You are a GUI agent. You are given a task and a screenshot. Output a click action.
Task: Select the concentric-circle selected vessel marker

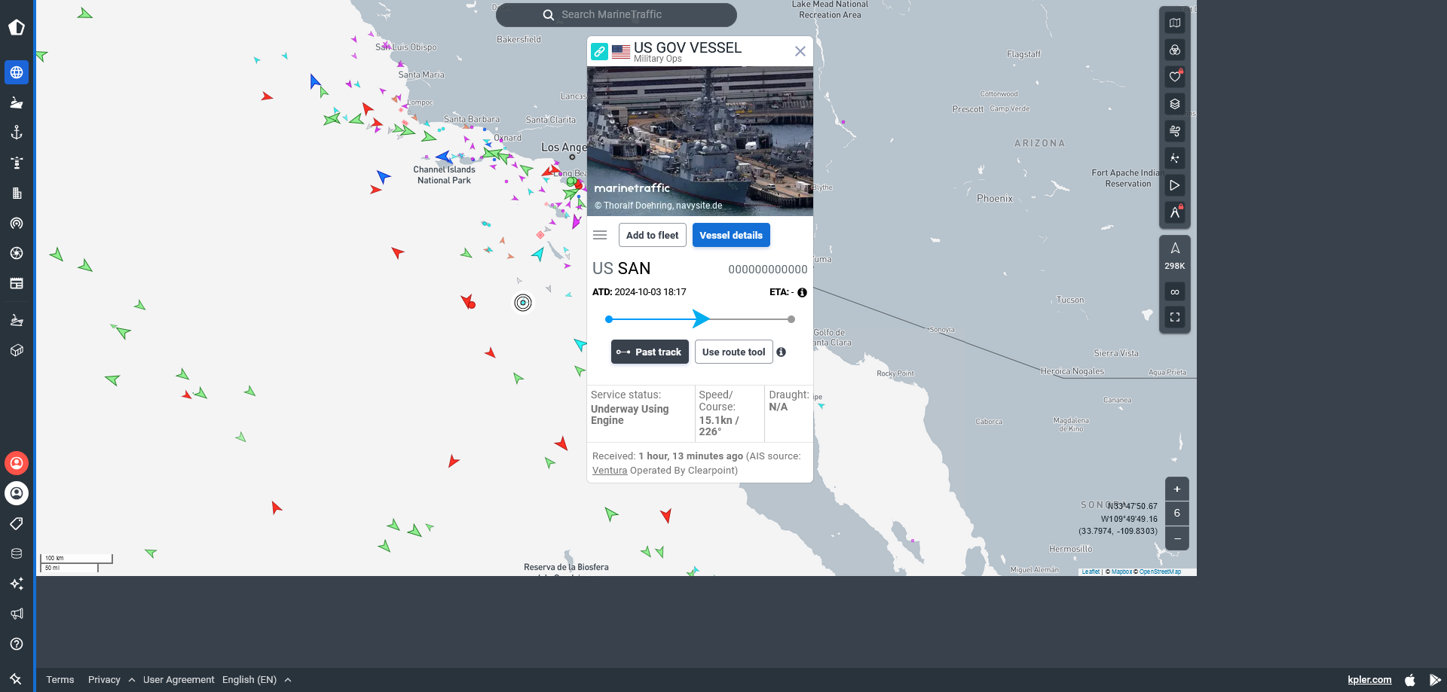[x=523, y=303]
